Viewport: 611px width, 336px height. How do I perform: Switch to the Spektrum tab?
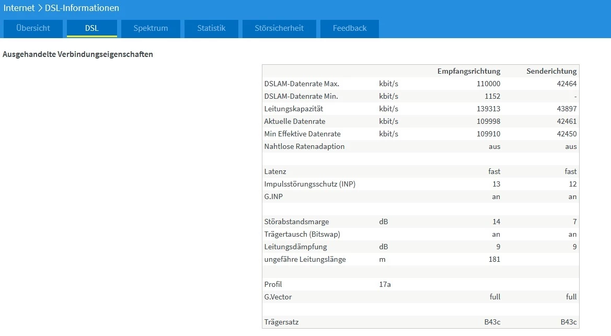(151, 28)
